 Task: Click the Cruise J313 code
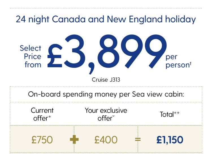pos(106,80)
